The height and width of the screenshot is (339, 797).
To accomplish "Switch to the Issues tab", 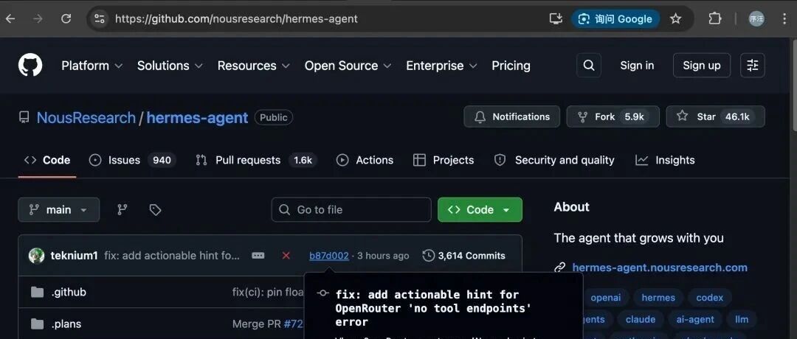I will [132, 161].
